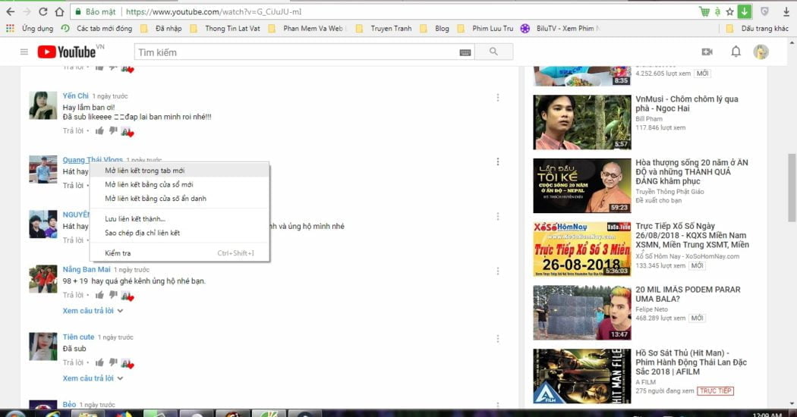Image resolution: width=797 pixels, height=417 pixels.
Task: Open options menu for Yến Chi's comment
Action: pyautogui.click(x=498, y=98)
